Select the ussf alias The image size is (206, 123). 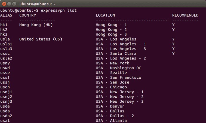click(5, 78)
